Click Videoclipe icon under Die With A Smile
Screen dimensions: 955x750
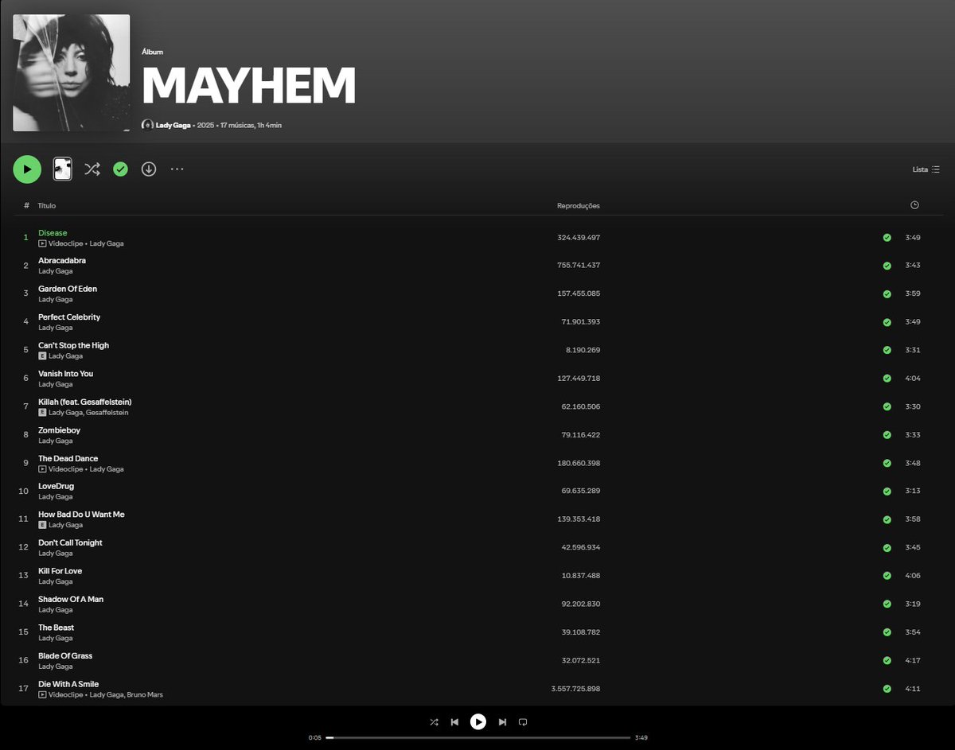pyautogui.click(x=43, y=695)
